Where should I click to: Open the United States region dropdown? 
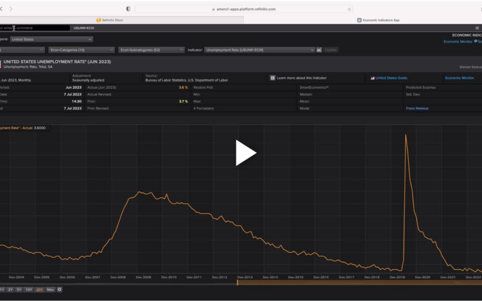coord(51,39)
